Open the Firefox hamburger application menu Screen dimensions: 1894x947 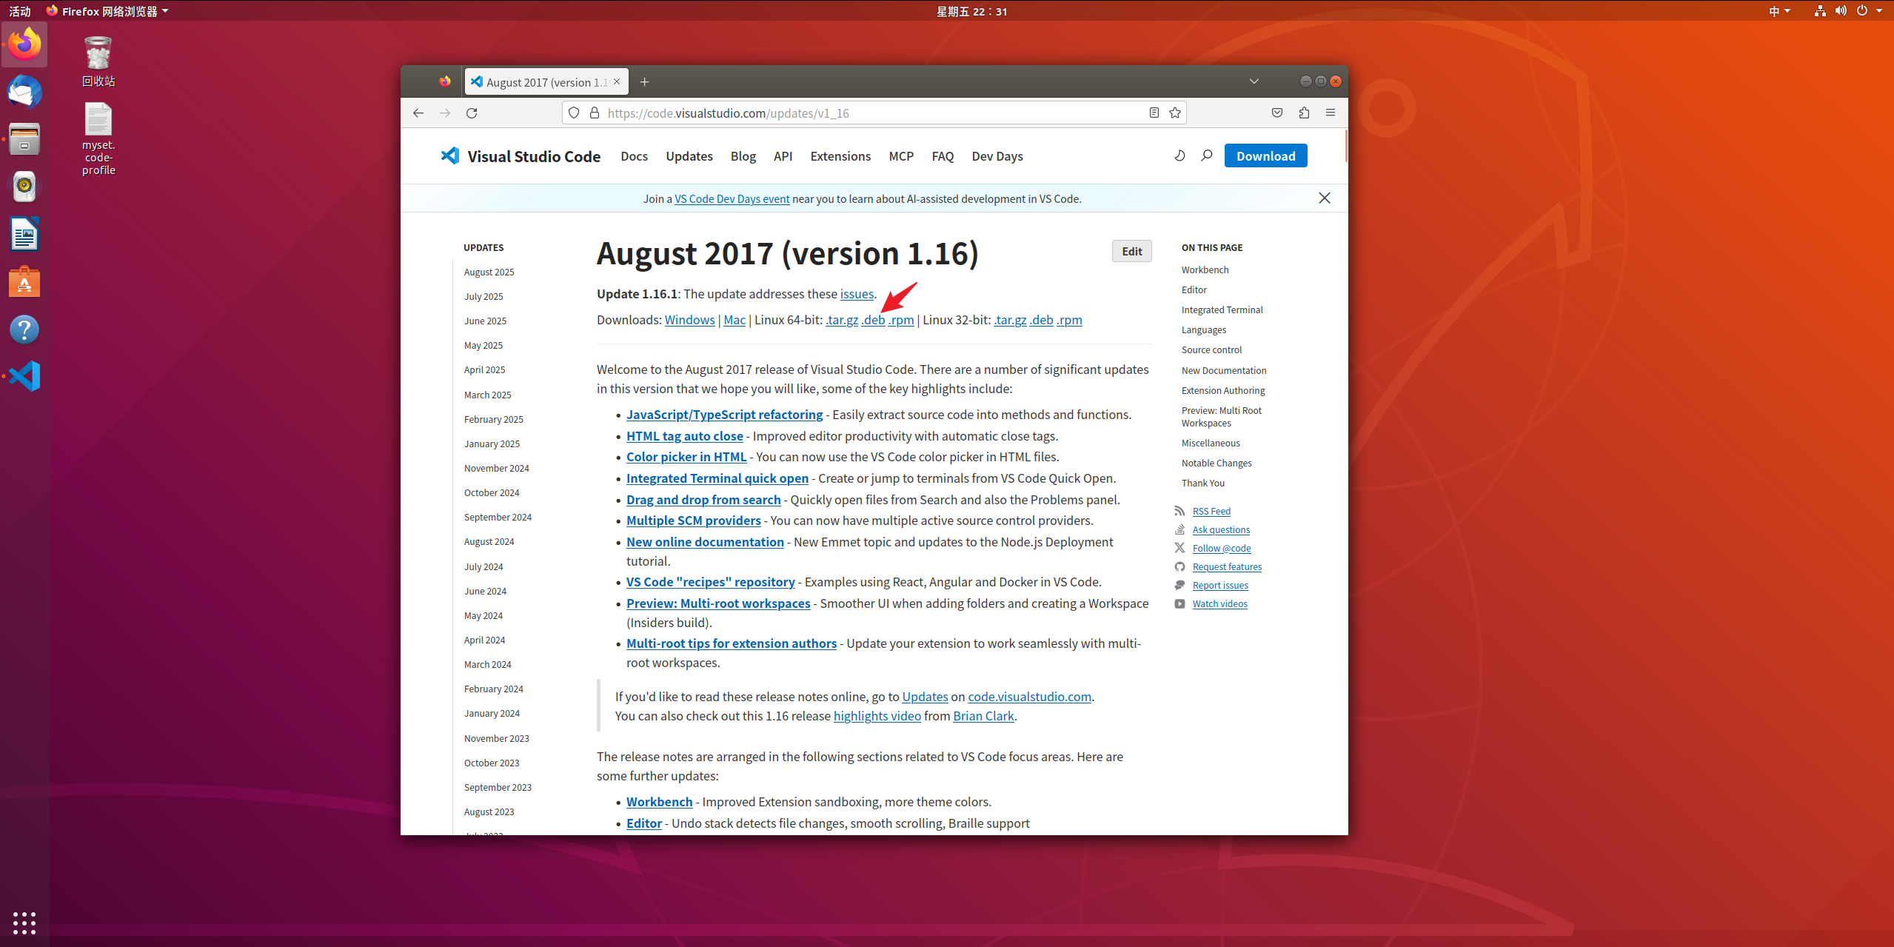(x=1331, y=113)
